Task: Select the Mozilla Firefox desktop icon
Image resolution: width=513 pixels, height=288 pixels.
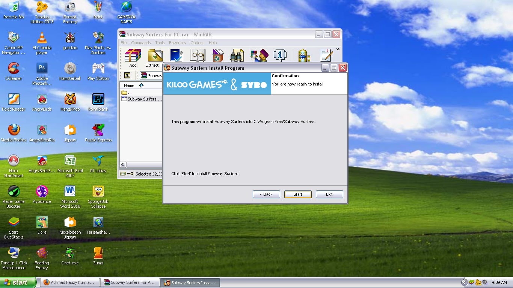Action: pos(14,133)
